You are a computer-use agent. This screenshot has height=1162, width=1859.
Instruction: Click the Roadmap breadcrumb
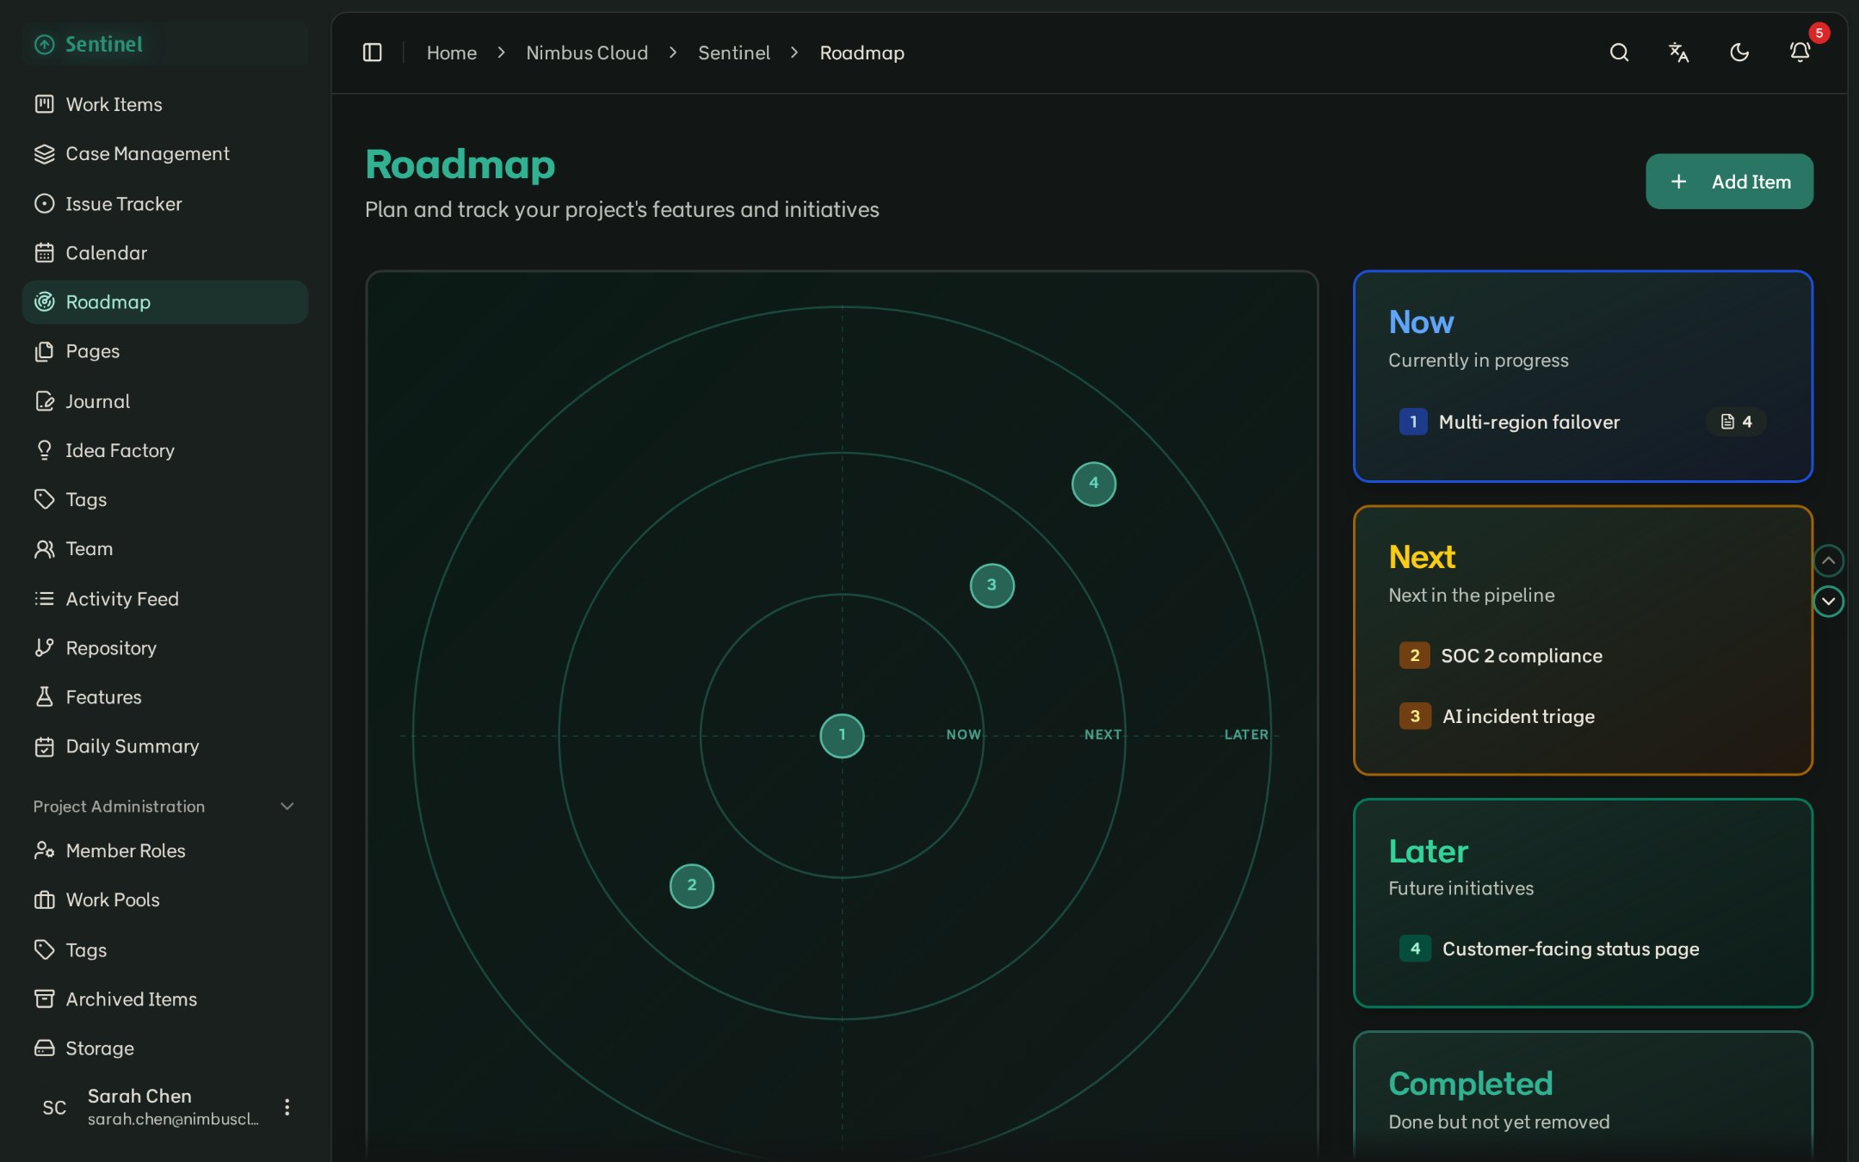point(862,53)
